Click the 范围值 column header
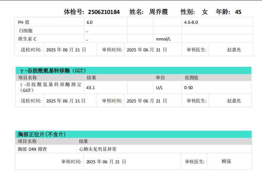Viewport: 262px width, 196px height. coord(191,78)
